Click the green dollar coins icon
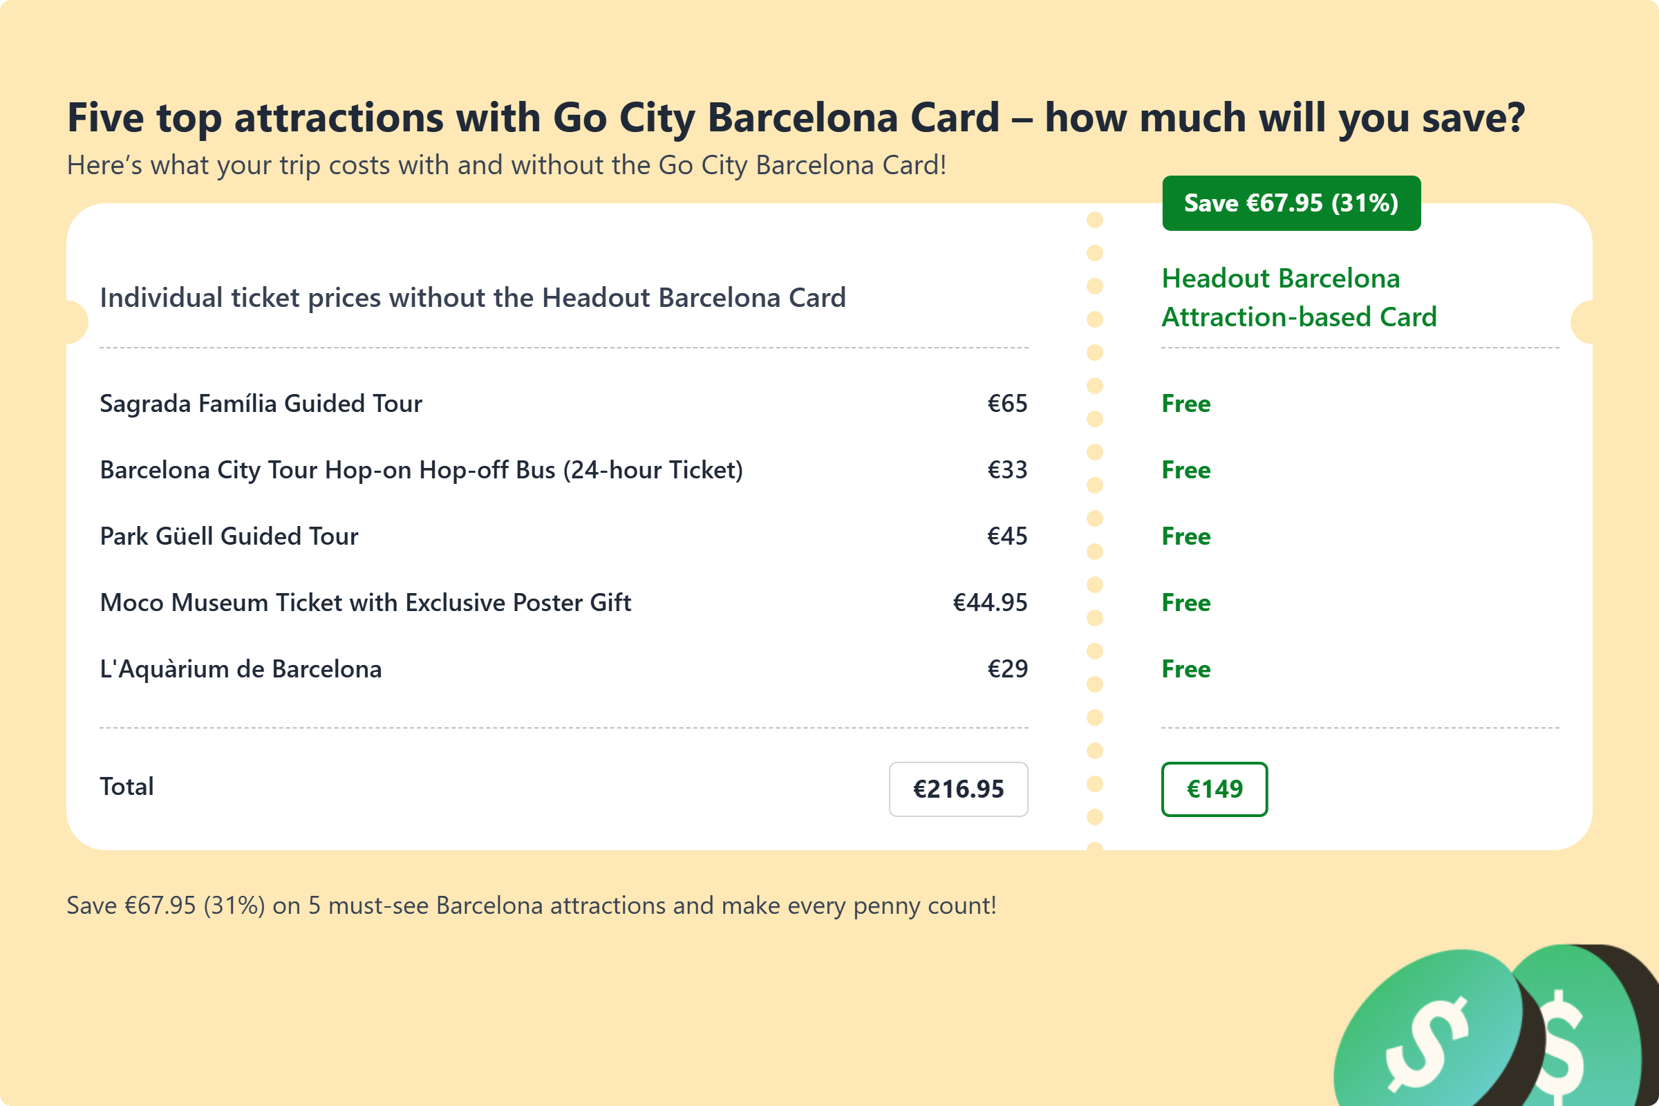This screenshot has width=1659, height=1106. click(1495, 1030)
